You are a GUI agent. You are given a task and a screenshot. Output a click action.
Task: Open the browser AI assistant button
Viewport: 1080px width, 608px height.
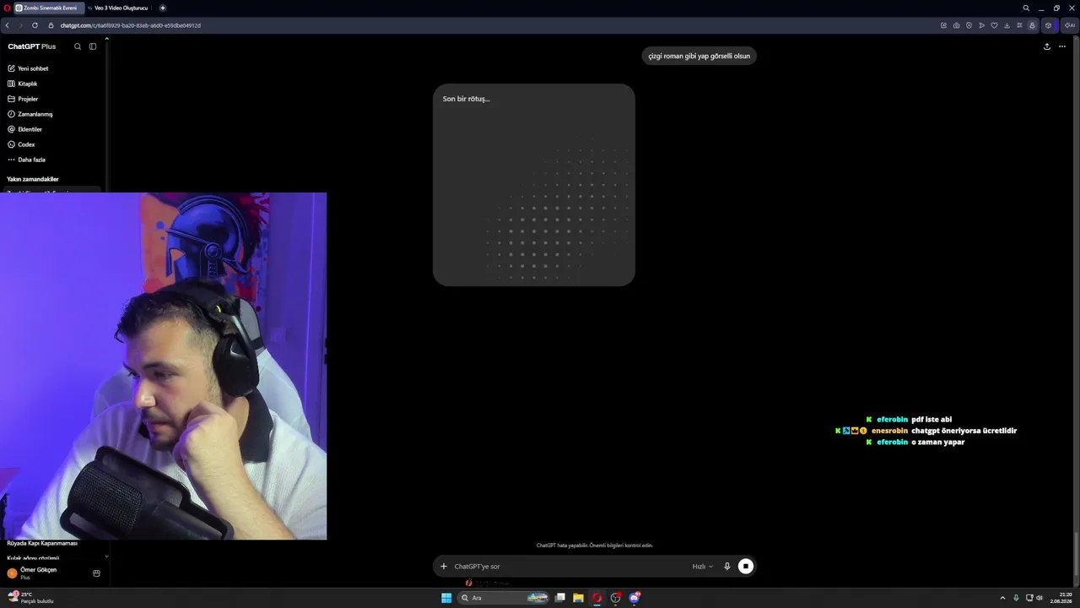click(x=1069, y=25)
